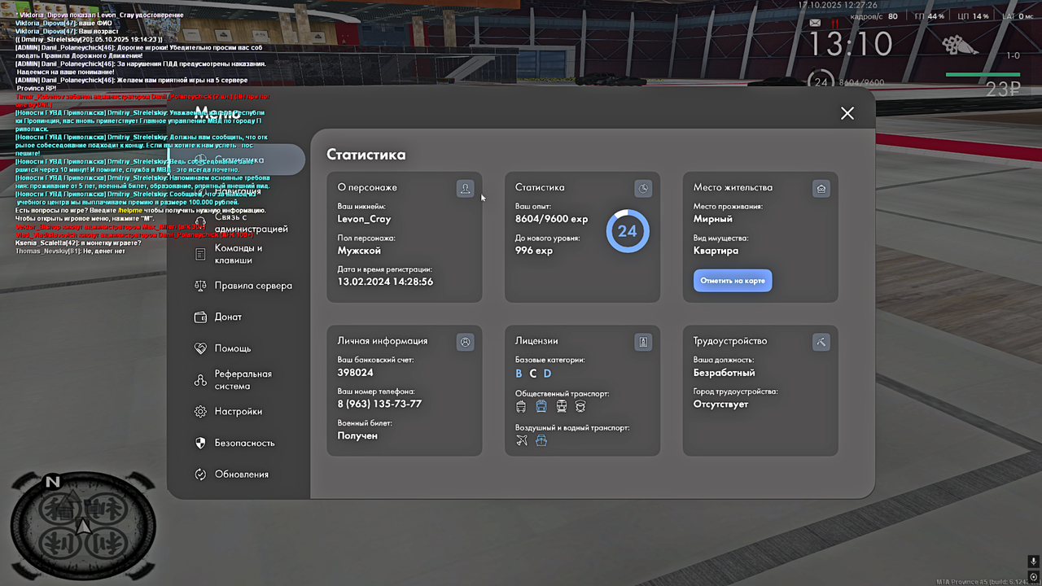The height and width of the screenshot is (586, 1042).
Task: Click the green health bar in the HUD
Action: pos(983,74)
